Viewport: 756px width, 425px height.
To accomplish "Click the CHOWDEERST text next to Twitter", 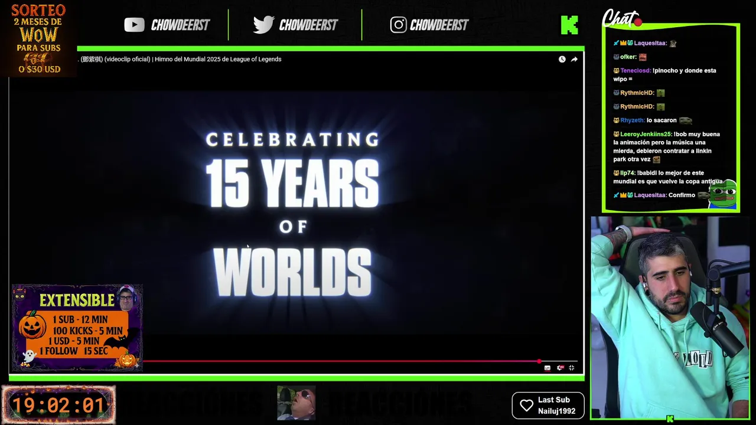I will coord(308,25).
